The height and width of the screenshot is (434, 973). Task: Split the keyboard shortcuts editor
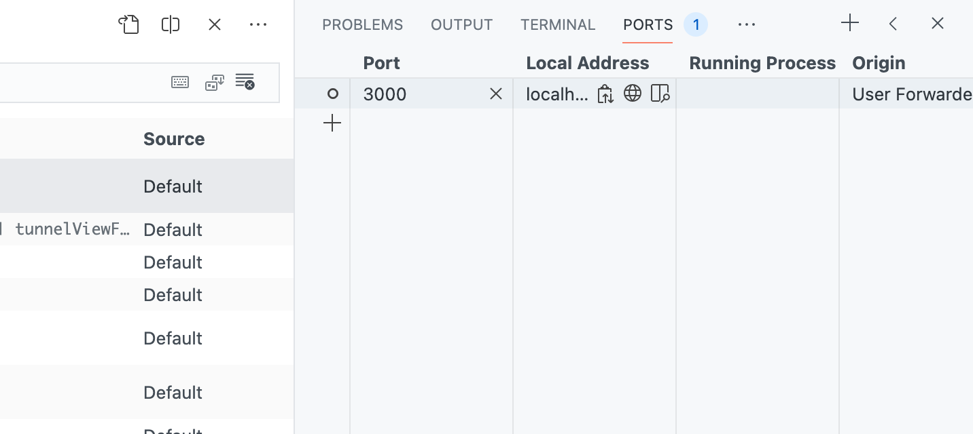click(170, 24)
